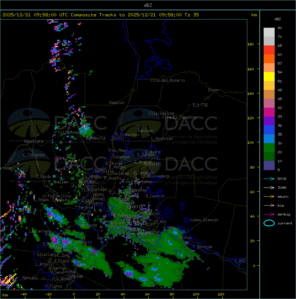Click the 'Anchoris' map label
The image size is (296, 299).
83,242
